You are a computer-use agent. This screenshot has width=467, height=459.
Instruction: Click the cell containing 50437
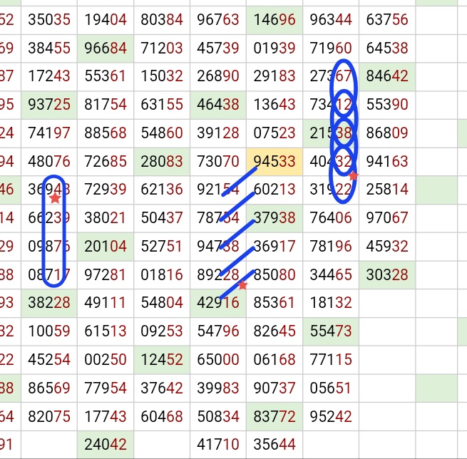pyautogui.click(x=162, y=218)
